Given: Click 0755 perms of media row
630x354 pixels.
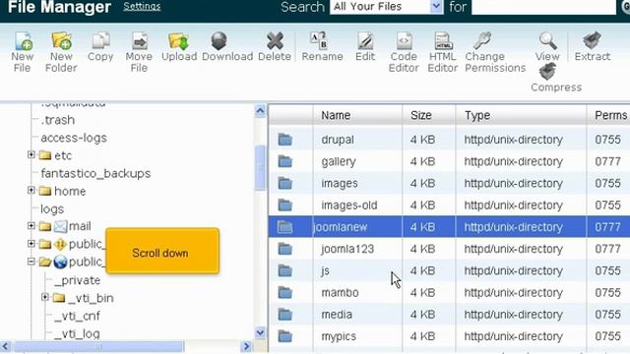Looking at the screenshot, I should (608, 315).
